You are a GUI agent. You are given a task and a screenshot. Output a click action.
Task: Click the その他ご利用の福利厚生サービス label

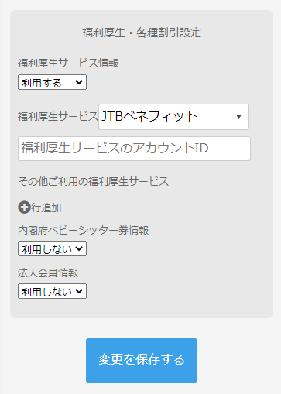click(94, 181)
